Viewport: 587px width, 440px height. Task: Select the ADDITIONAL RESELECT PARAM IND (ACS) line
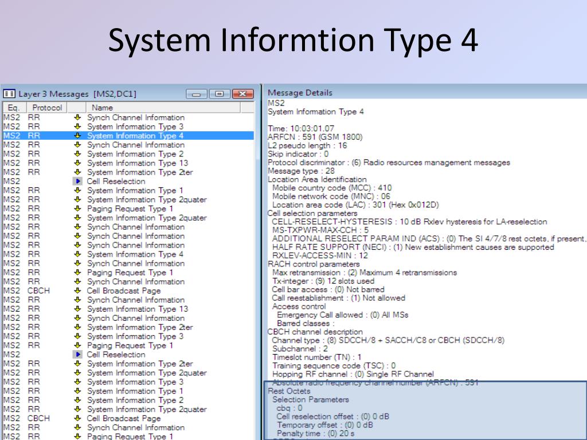pyautogui.click(x=429, y=238)
